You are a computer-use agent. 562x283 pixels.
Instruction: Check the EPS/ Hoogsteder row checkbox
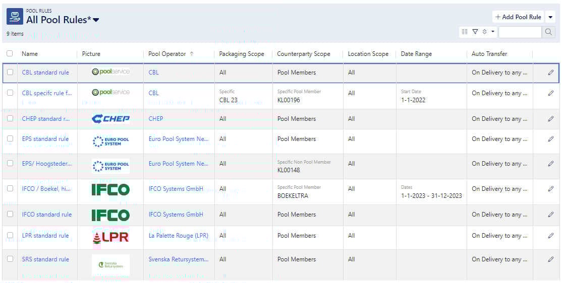pyautogui.click(x=10, y=163)
